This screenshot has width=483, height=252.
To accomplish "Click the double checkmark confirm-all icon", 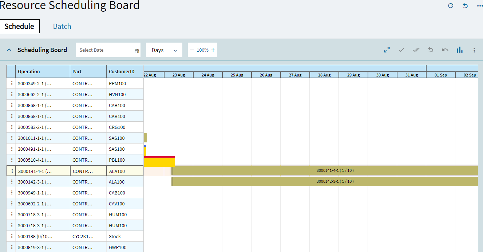I will (x=416, y=50).
